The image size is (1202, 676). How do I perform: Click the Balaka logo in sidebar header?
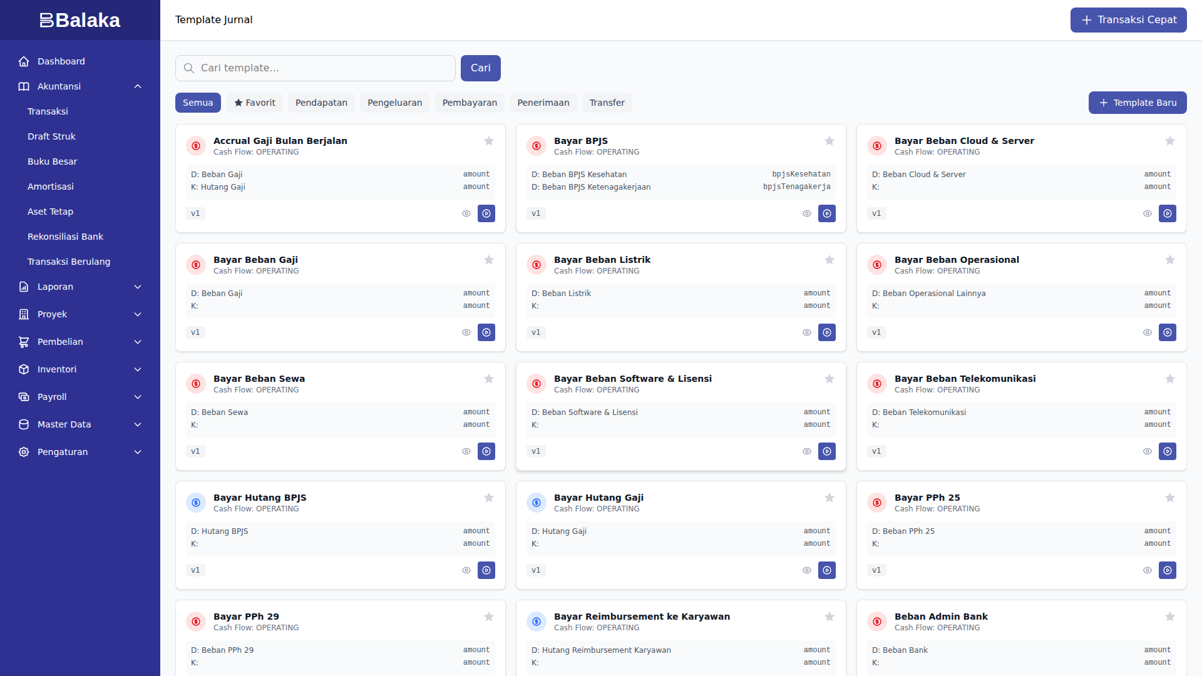coord(80,20)
